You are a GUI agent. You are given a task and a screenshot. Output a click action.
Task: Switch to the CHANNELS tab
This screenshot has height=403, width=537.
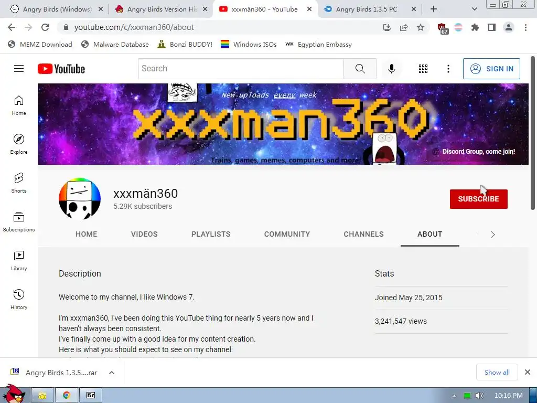pos(364,235)
